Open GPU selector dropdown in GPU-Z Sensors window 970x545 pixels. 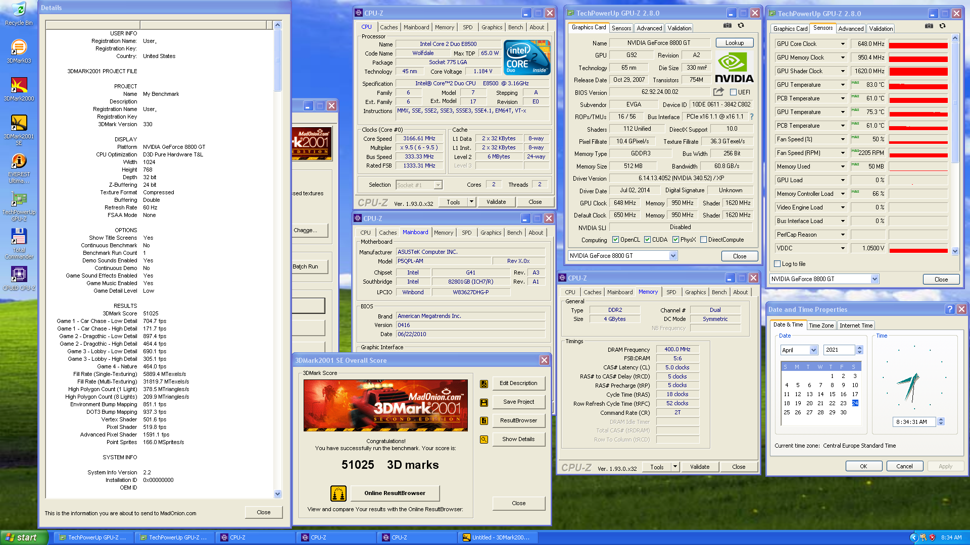(x=875, y=279)
